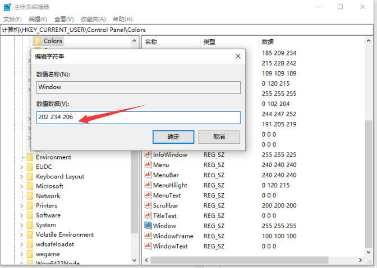The height and width of the screenshot is (268, 377).
Task: Expand the Printers registry key
Action: (x=22, y=206)
